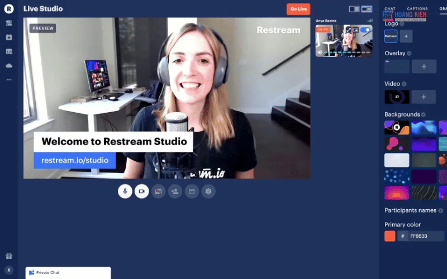Add a new logo with plus button
The height and width of the screenshot is (279, 447).
406,36
